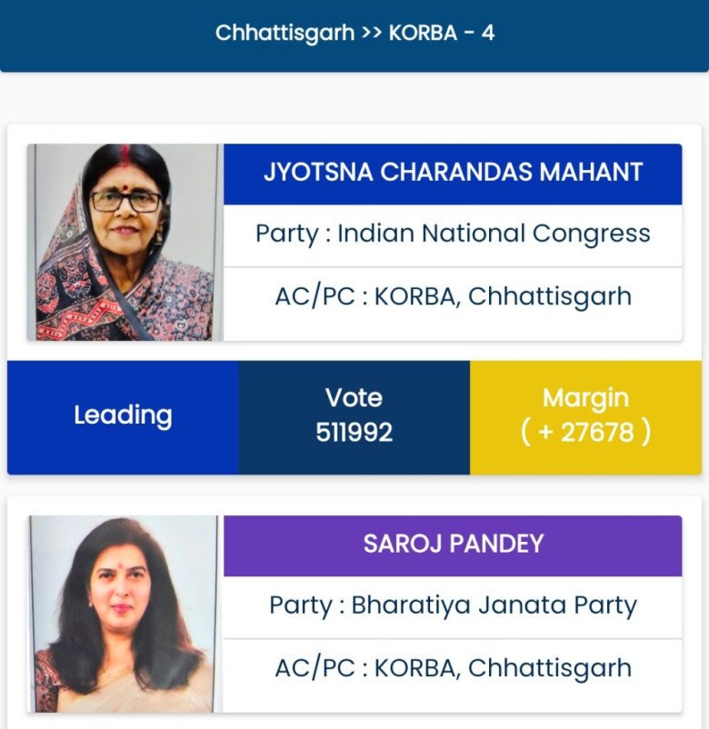Click KORBA - 4 in the header

pyautogui.click(x=442, y=33)
